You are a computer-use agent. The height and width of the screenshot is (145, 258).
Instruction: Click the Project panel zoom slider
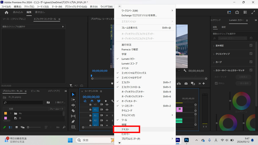[x=34, y=127]
